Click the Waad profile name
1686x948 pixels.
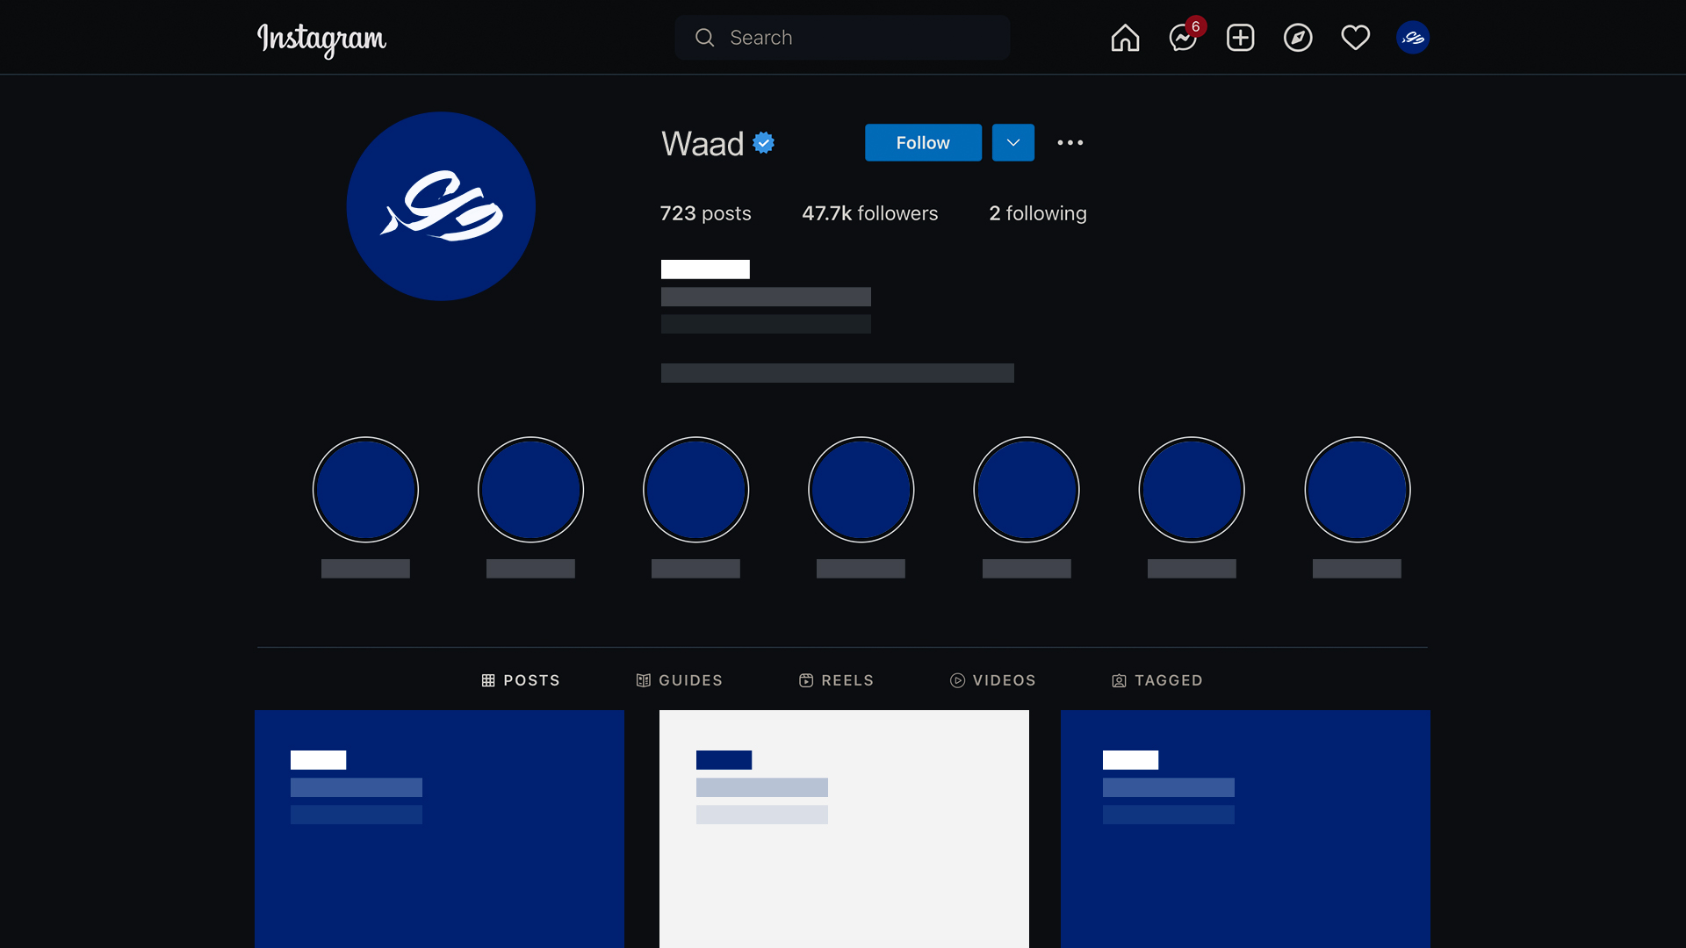[702, 143]
